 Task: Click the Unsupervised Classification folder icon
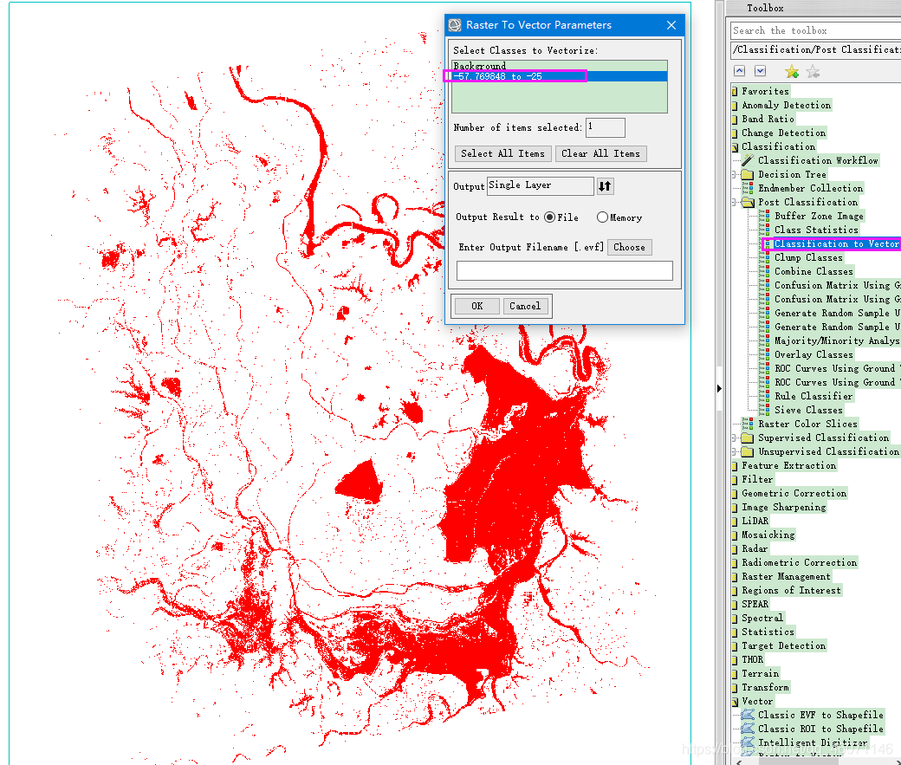pyautogui.click(x=748, y=451)
